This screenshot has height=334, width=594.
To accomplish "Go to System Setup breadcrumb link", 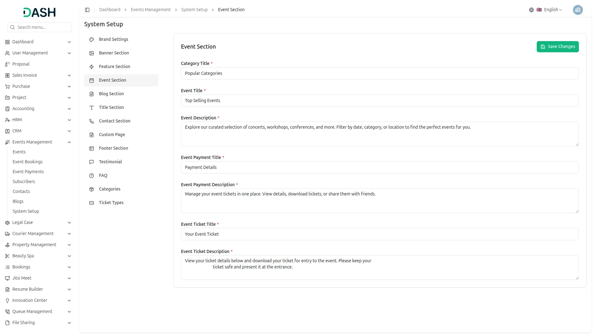I will tap(194, 10).
